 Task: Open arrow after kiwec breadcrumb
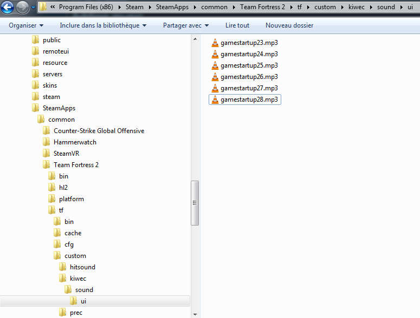371,7
